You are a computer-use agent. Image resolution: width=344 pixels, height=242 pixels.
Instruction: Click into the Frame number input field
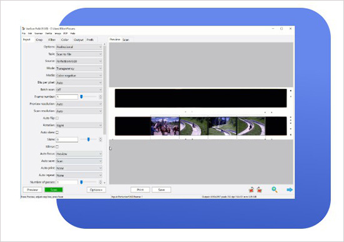67,97
